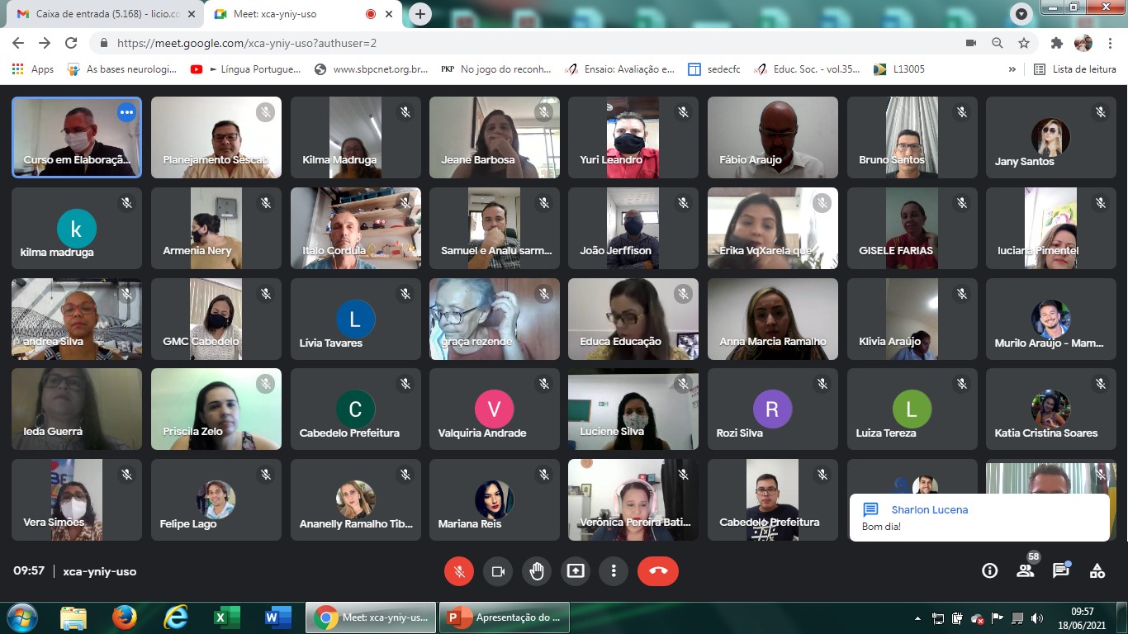Show the participants list with 58 people

[1026, 570]
